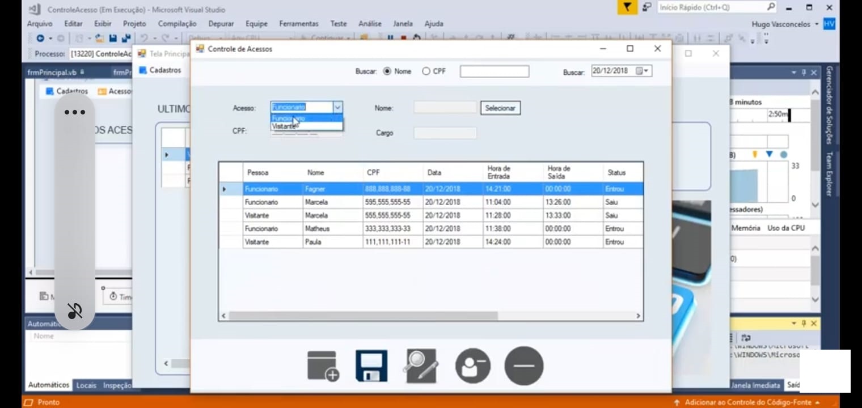Open the Análise menu
This screenshot has width=862, height=408.
pyautogui.click(x=370, y=24)
